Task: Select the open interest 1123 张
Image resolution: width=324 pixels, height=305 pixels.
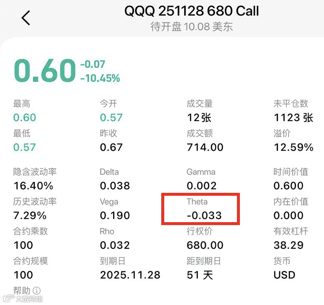Action: pos(294,118)
